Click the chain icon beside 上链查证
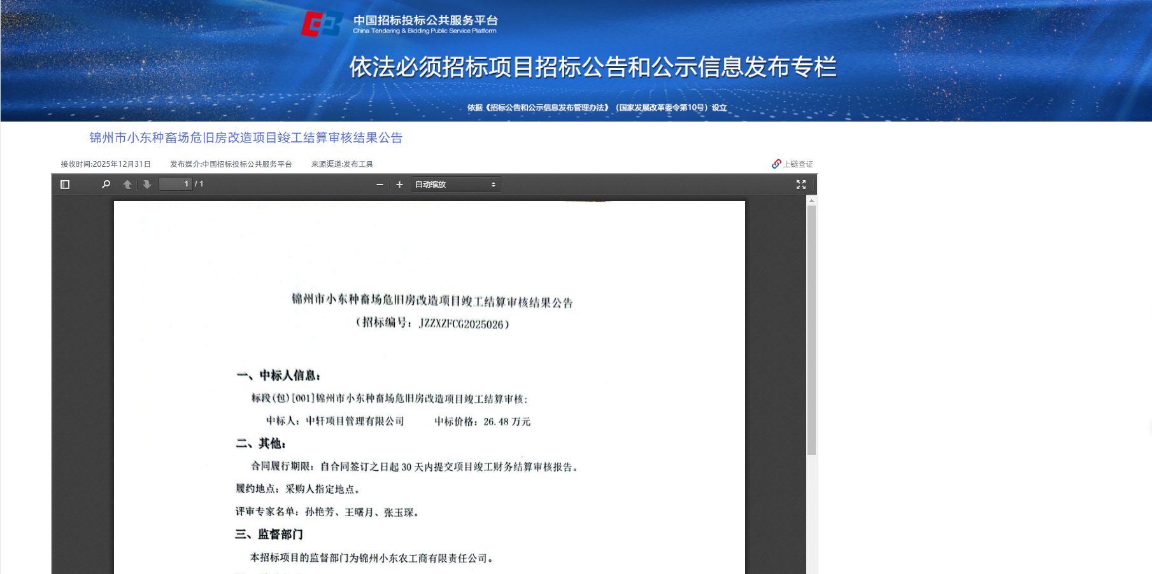Image resolution: width=1152 pixels, height=574 pixels. [776, 164]
